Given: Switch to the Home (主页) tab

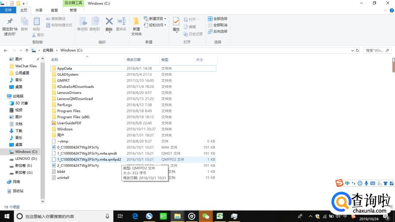Looking at the screenshot, I should click(24, 10).
